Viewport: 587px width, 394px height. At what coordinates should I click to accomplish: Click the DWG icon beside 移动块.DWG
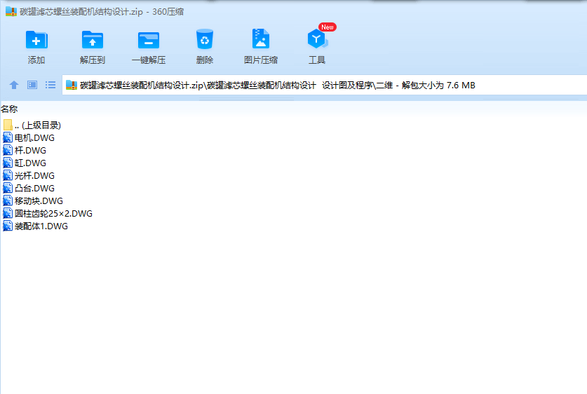tap(8, 201)
